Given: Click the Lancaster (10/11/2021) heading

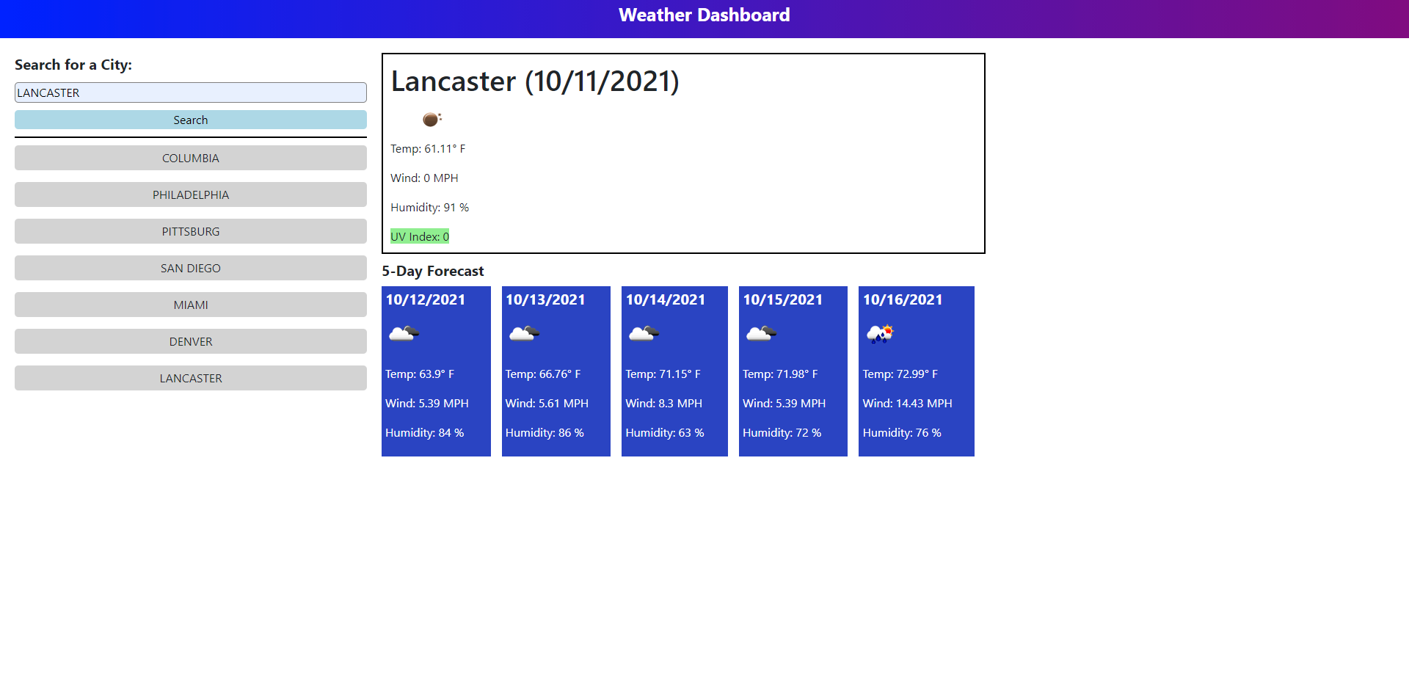Looking at the screenshot, I should click(535, 81).
